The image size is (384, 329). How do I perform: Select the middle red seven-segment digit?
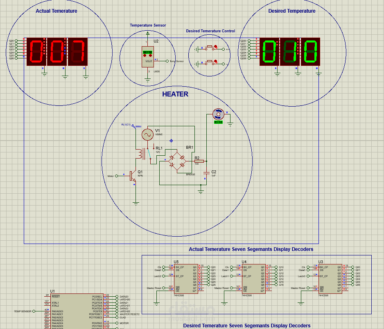pyautogui.click(x=57, y=51)
